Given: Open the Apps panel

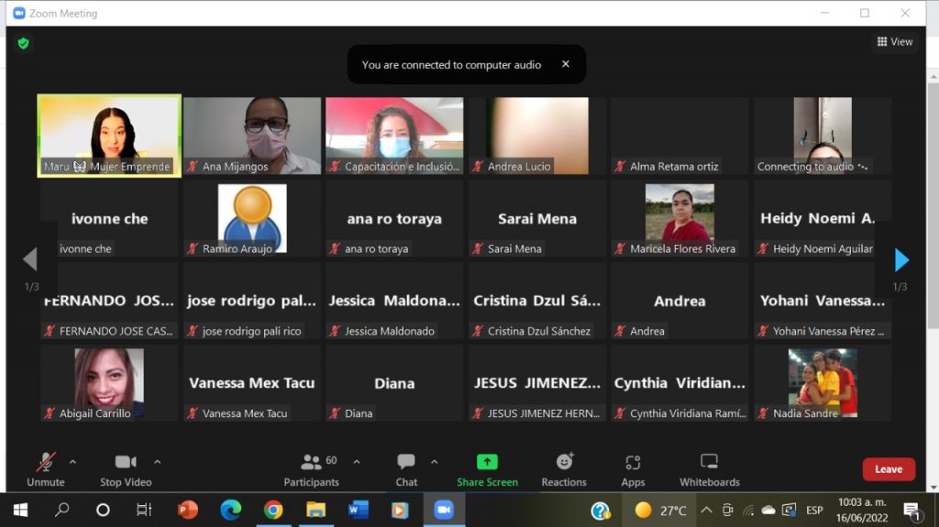Looking at the screenshot, I should [633, 469].
